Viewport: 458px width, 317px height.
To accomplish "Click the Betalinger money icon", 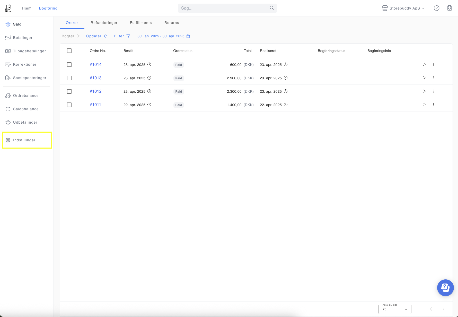I will coord(8,38).
